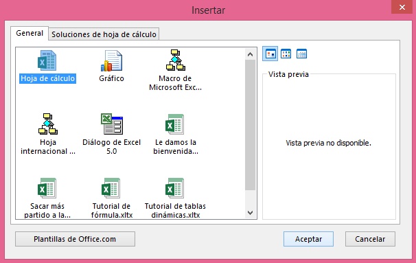Click the Sacar más partido a la... label
The width and height of the screenshot is (416, 263).
(47, 210)
